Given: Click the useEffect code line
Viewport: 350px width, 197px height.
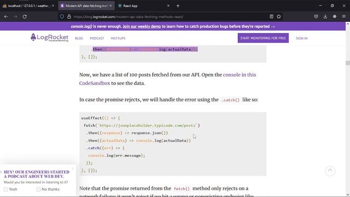Looking at the screenshot, I should tap(101, 118).
